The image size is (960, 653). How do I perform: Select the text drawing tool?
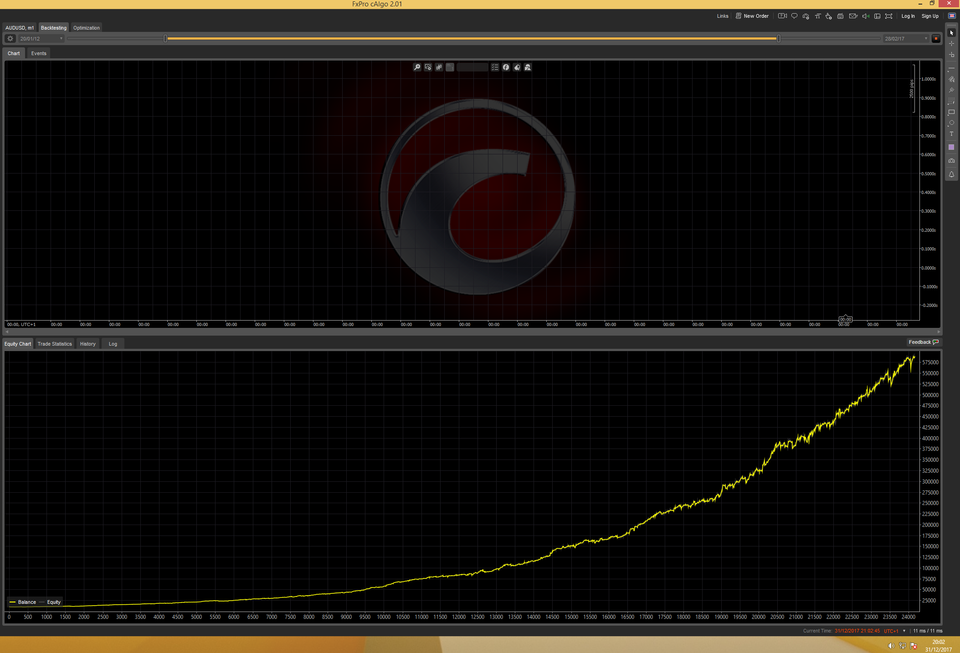(x=951, y=134)
